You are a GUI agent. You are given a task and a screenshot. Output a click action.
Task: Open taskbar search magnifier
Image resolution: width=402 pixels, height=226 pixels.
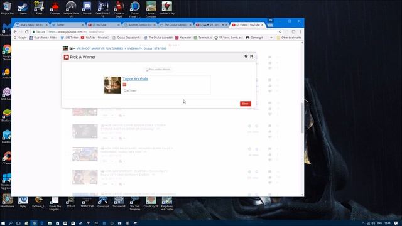11,223
